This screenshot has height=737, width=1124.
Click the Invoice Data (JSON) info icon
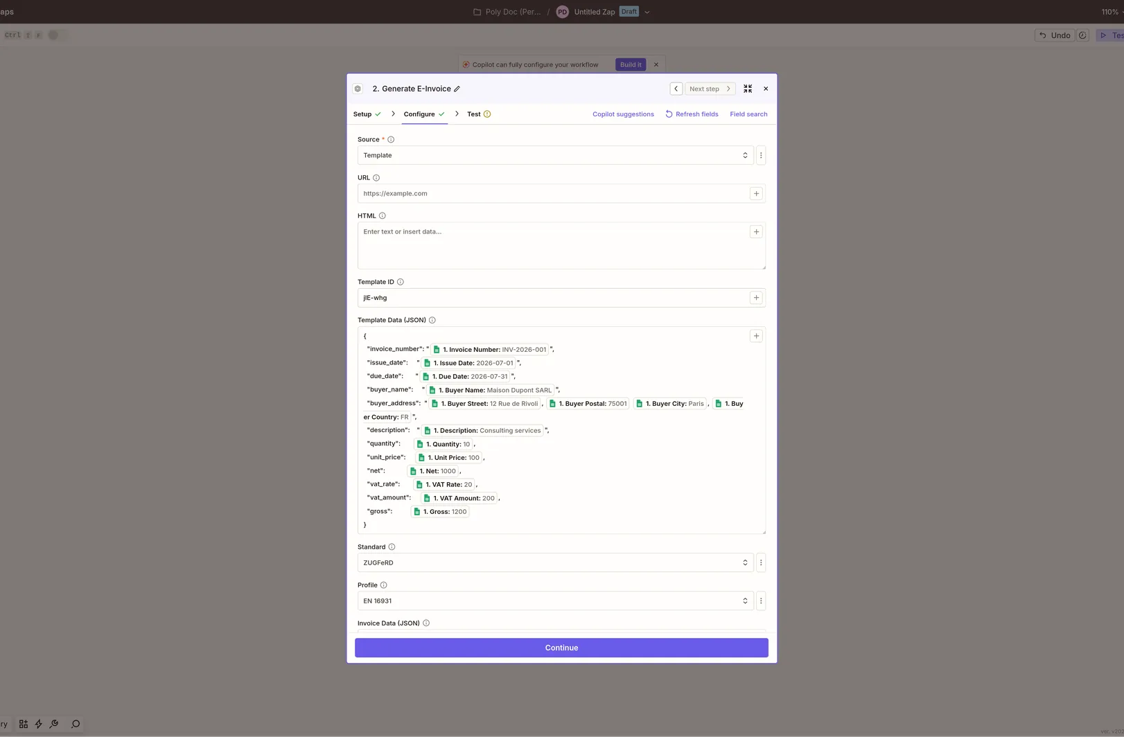(x=426, y=623)
